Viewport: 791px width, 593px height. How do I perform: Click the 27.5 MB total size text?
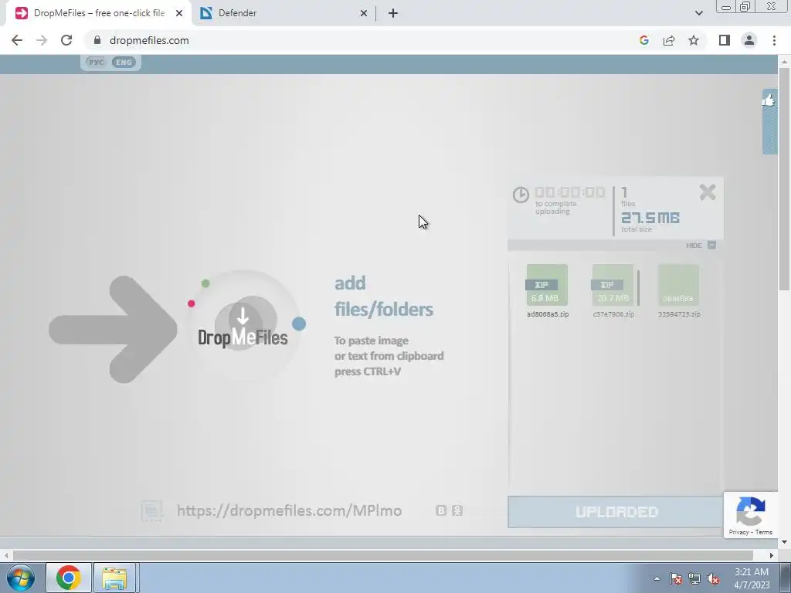click(650, 218)
